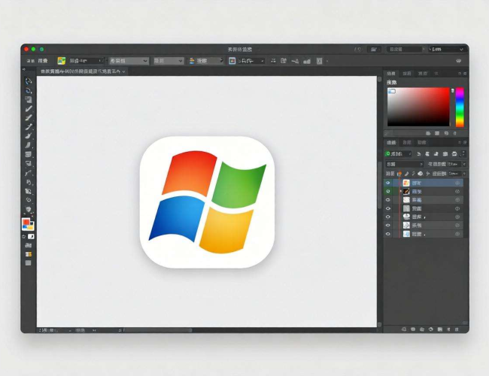Pick a color in the red saturation field

coord(418,107)
